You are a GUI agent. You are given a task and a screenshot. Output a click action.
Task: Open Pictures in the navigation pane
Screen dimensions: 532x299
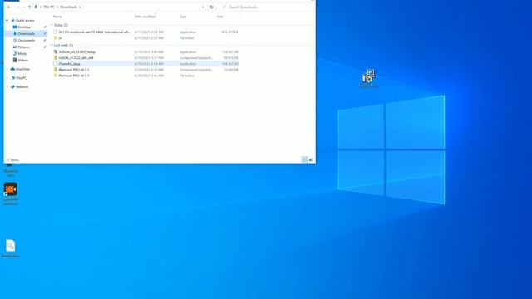23,47
